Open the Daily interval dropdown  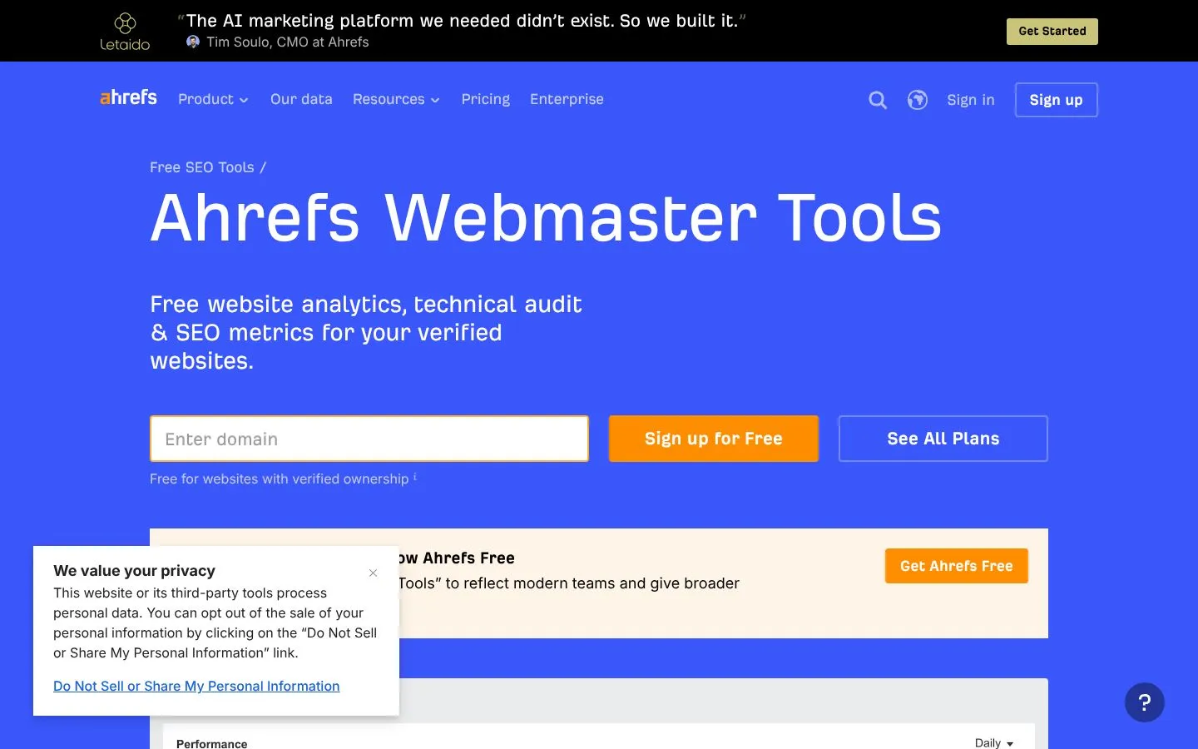tap(994, 743)
